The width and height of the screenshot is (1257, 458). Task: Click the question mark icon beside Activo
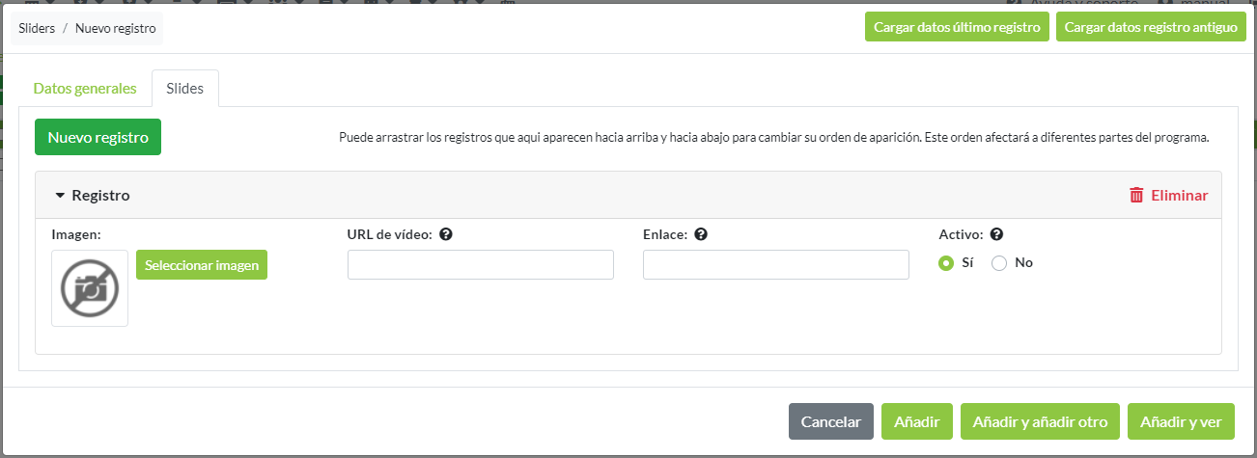tap(996, 234)
